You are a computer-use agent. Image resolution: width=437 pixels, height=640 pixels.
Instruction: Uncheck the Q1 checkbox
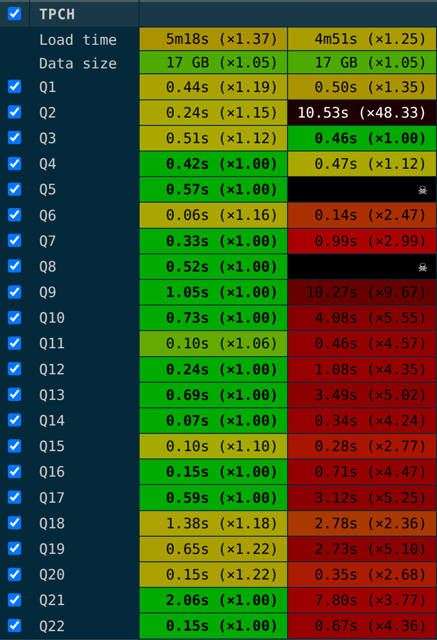point(15,87)
